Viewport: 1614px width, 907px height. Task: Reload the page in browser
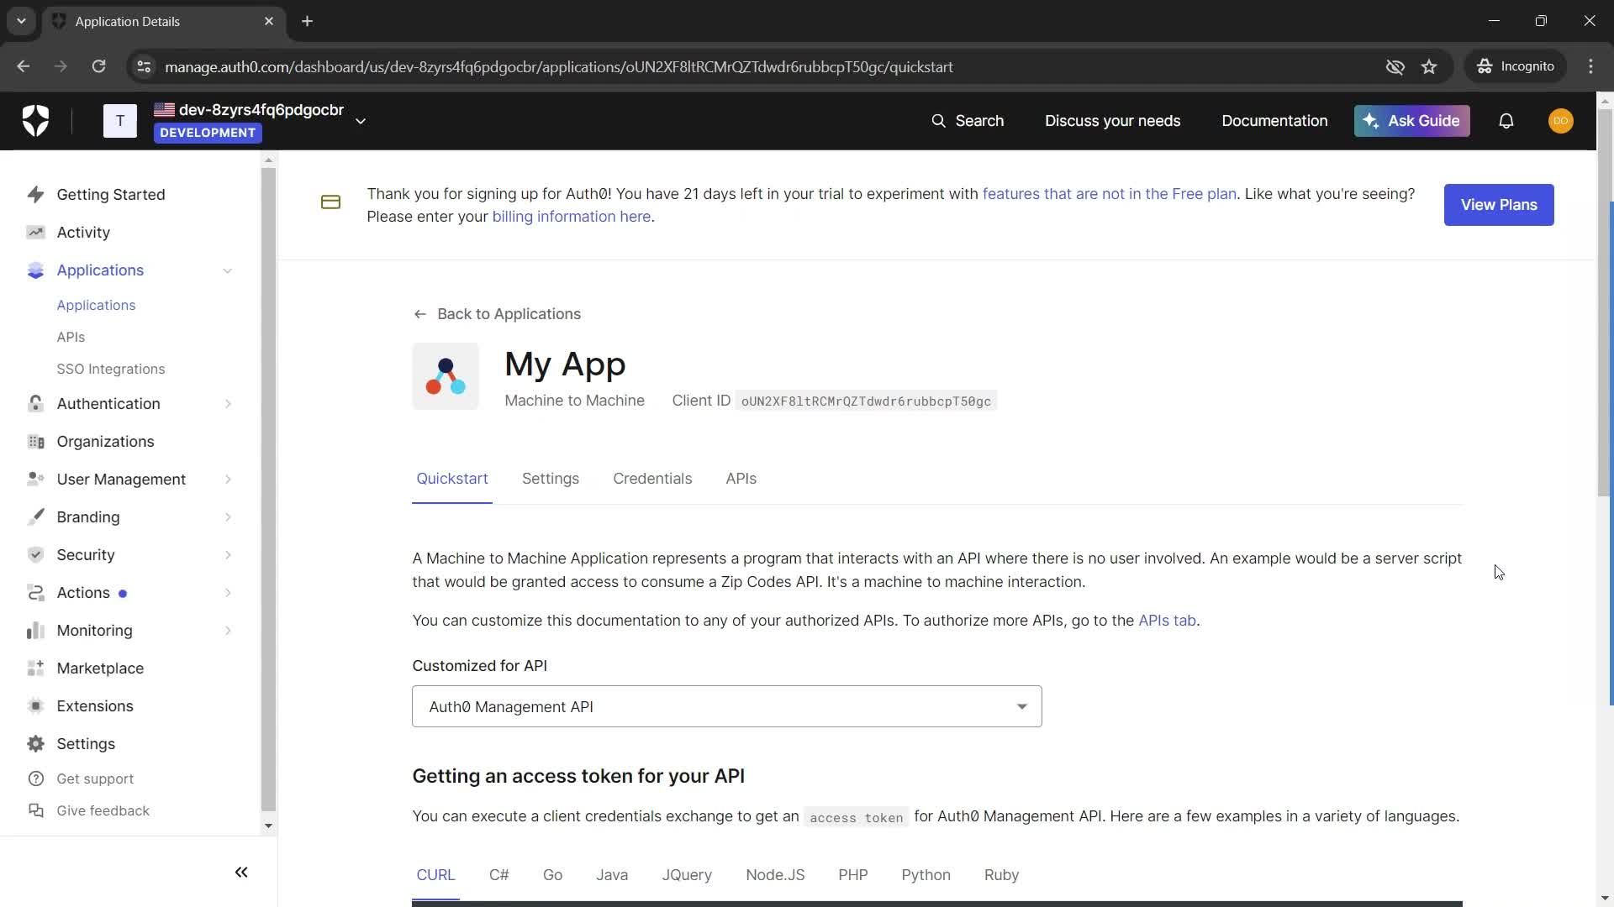click(98, 66)
